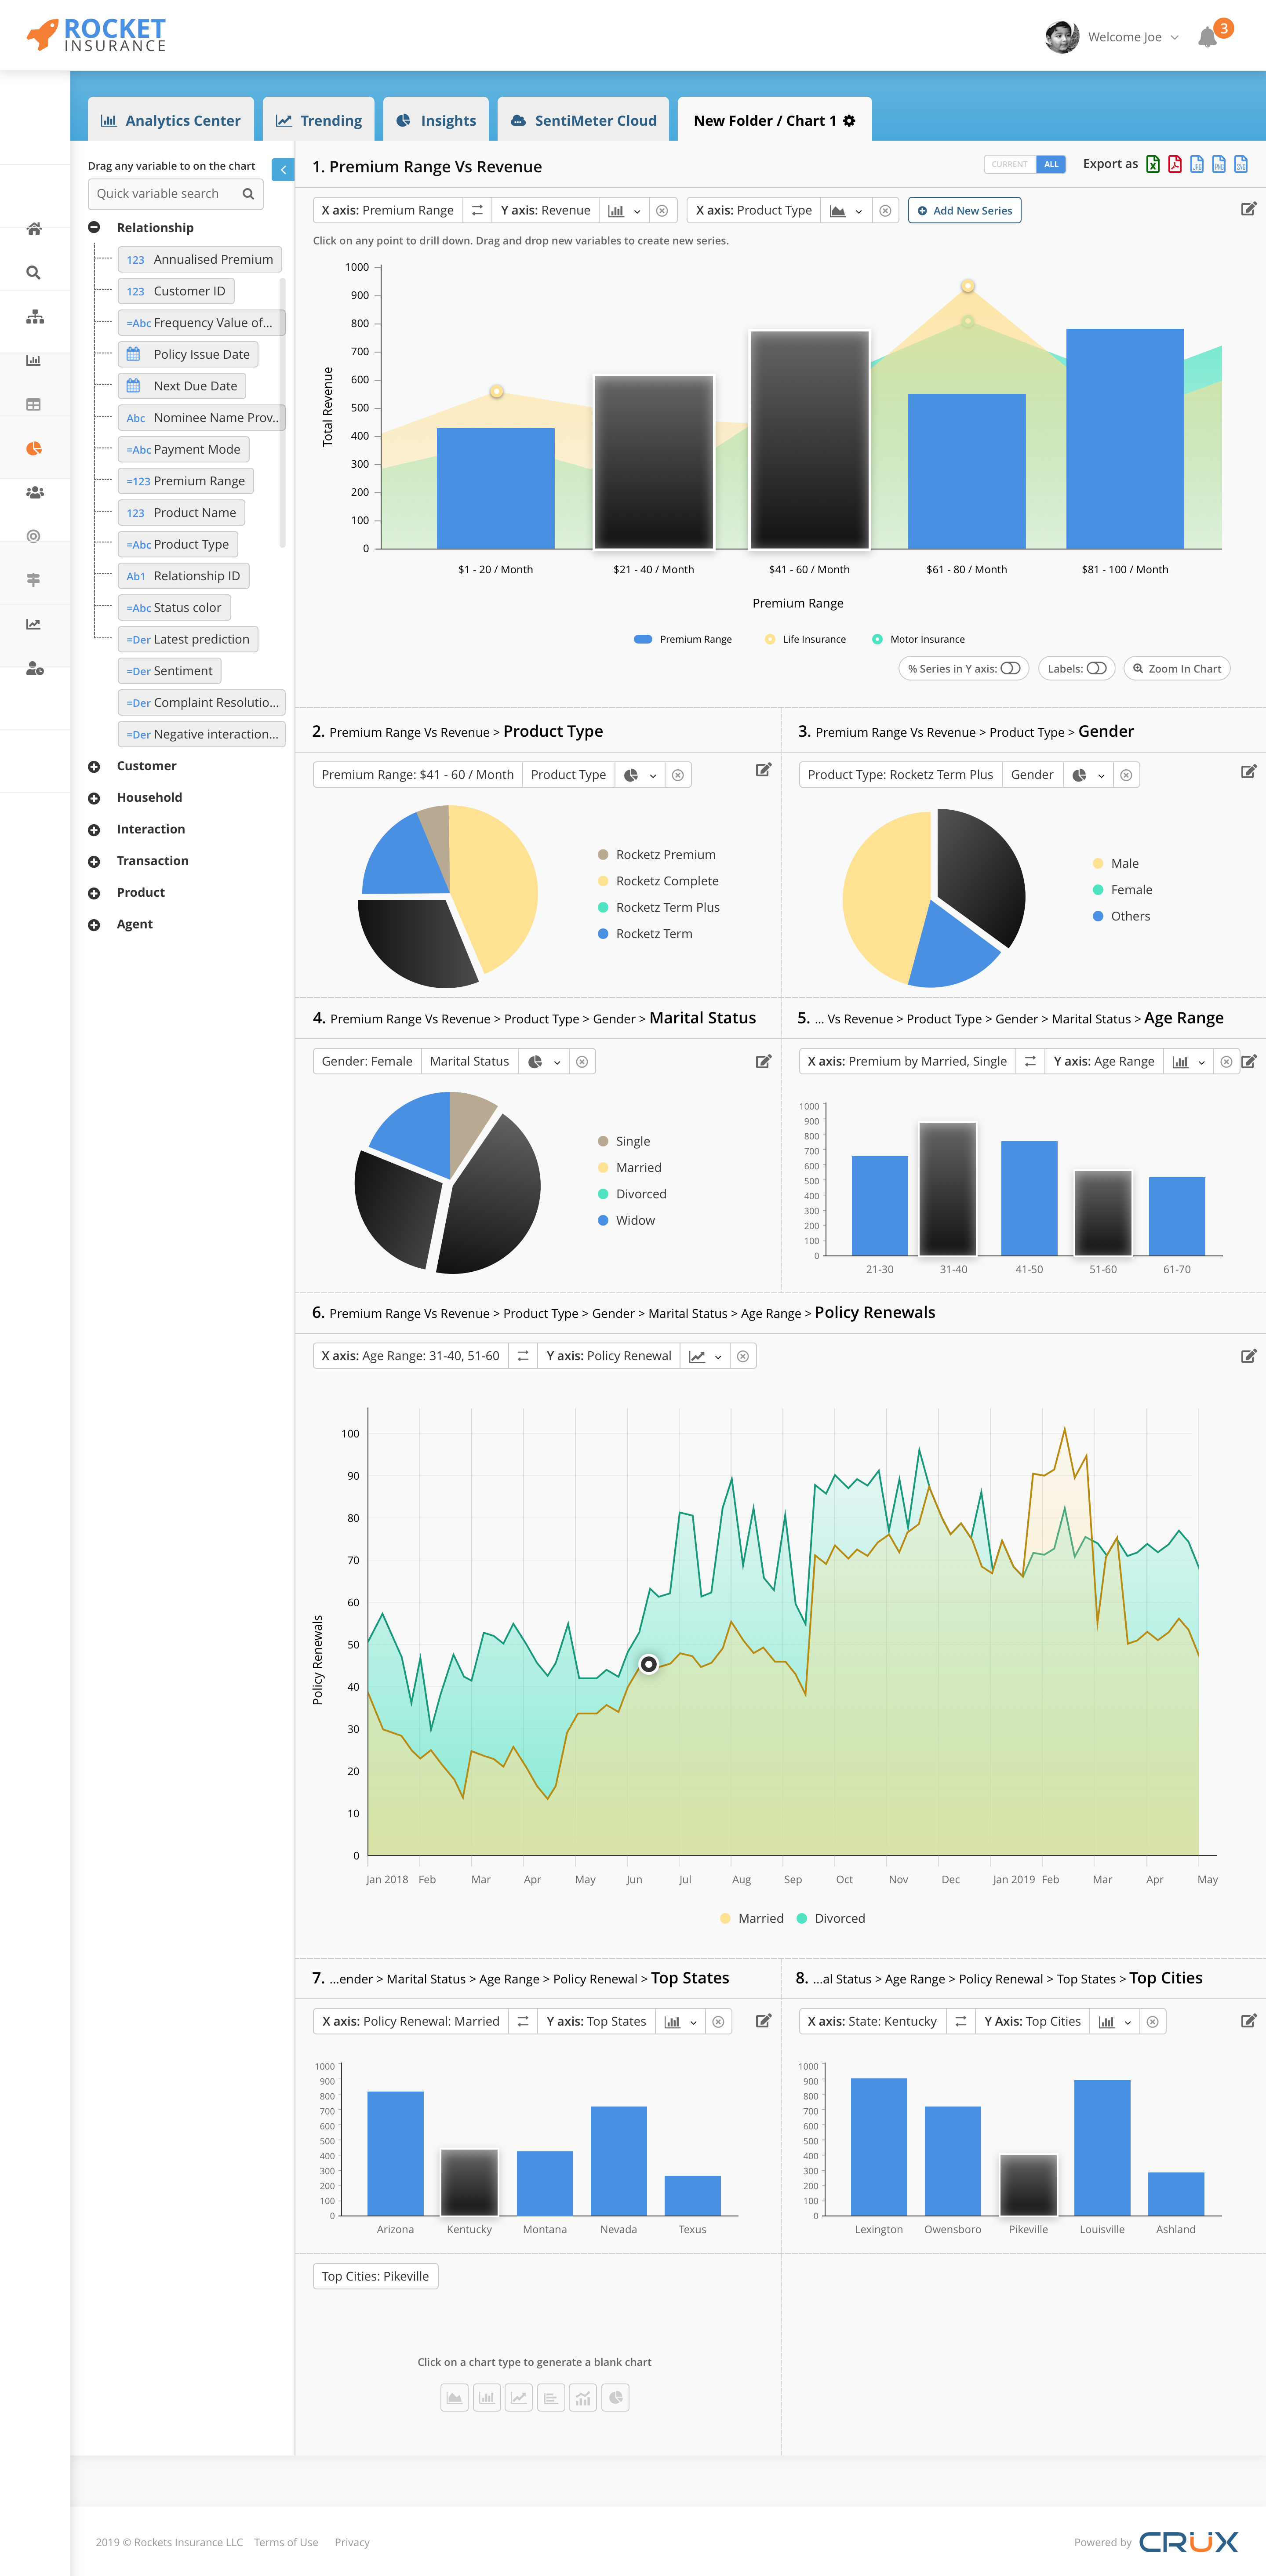Click Kentucky bar in Top States chart
1266x2576 pixels.
tap(470, 2182)
